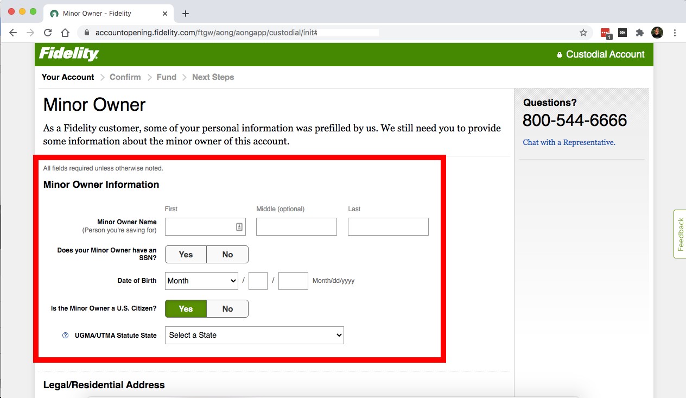Click the Minor Owner - Fidelity browser tab
Screen dimensions: 686x398
click(103, 13)
